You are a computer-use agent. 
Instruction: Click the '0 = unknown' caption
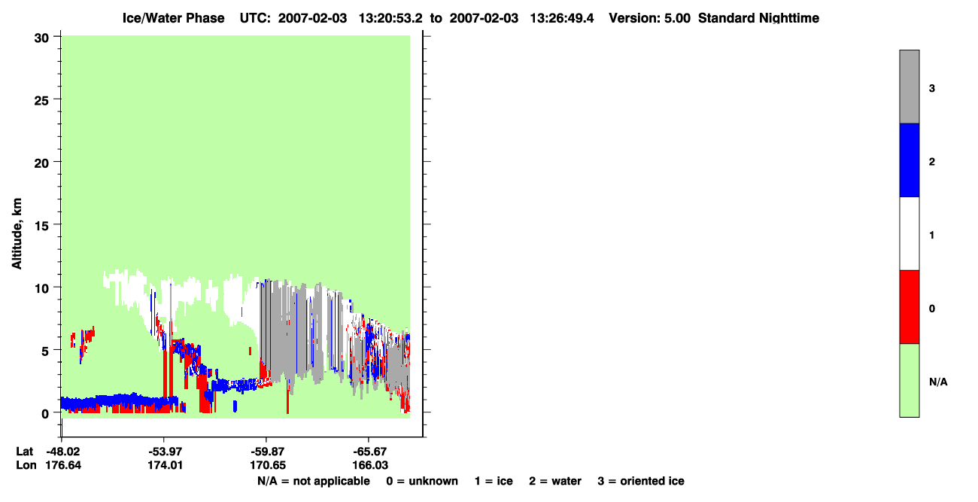click(421, 481)
